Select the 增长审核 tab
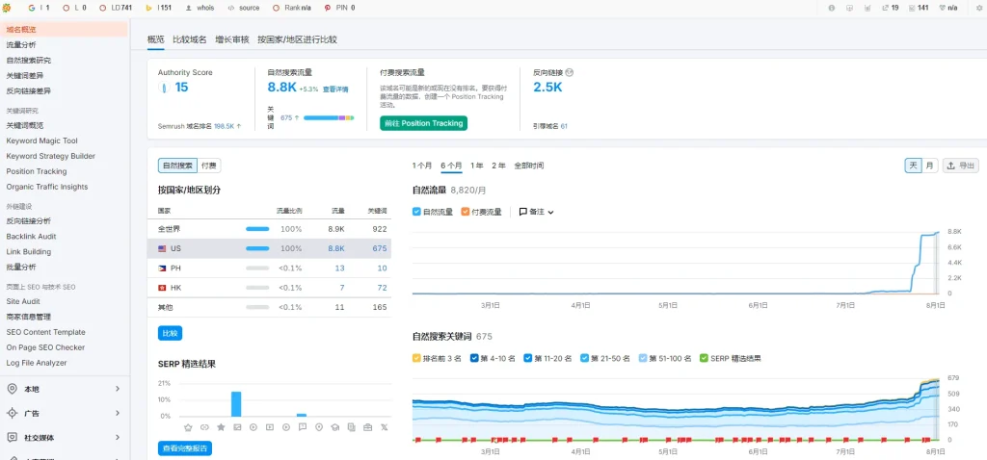This screenshot has width=987, height=460. pyautogui.click(x=231, y=38)
